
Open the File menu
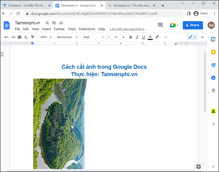click(17, 29)
